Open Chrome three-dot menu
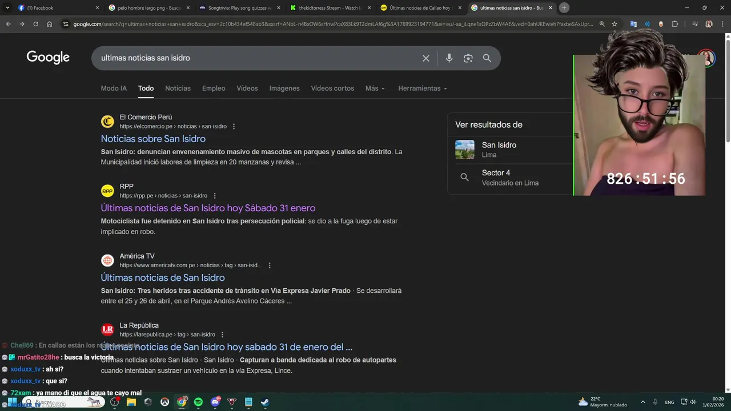This screenshot has height=411, width=731. click(722, 24)
